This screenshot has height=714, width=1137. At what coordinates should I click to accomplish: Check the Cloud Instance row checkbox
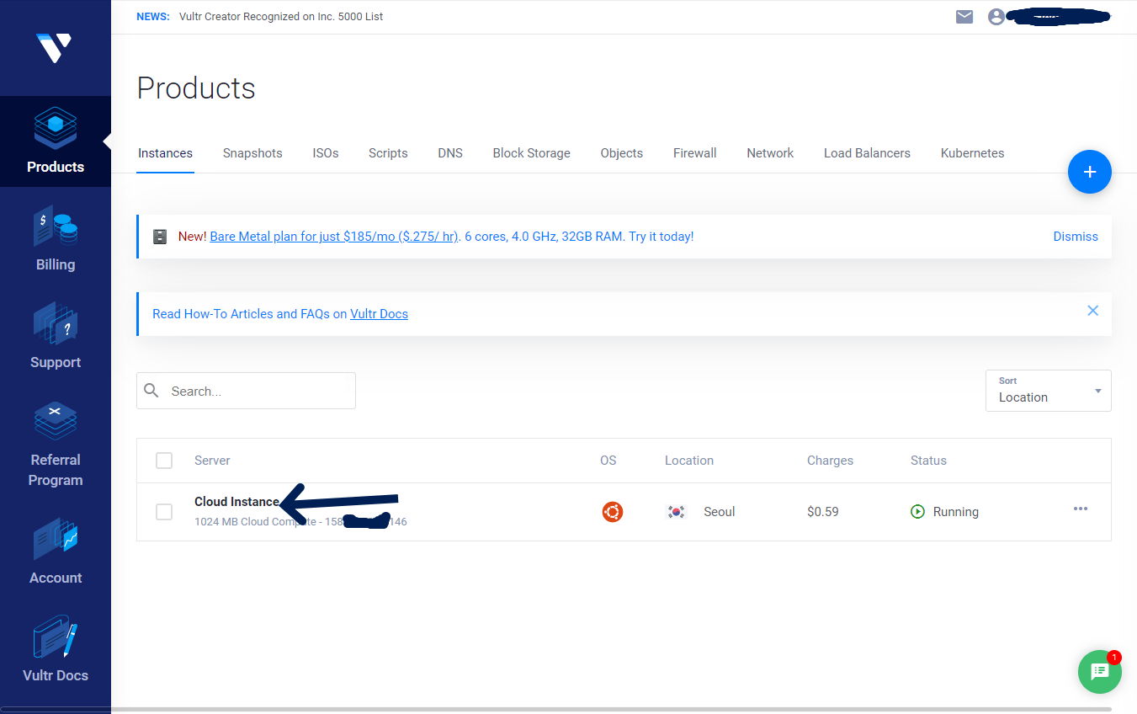[x=164, y=512]
